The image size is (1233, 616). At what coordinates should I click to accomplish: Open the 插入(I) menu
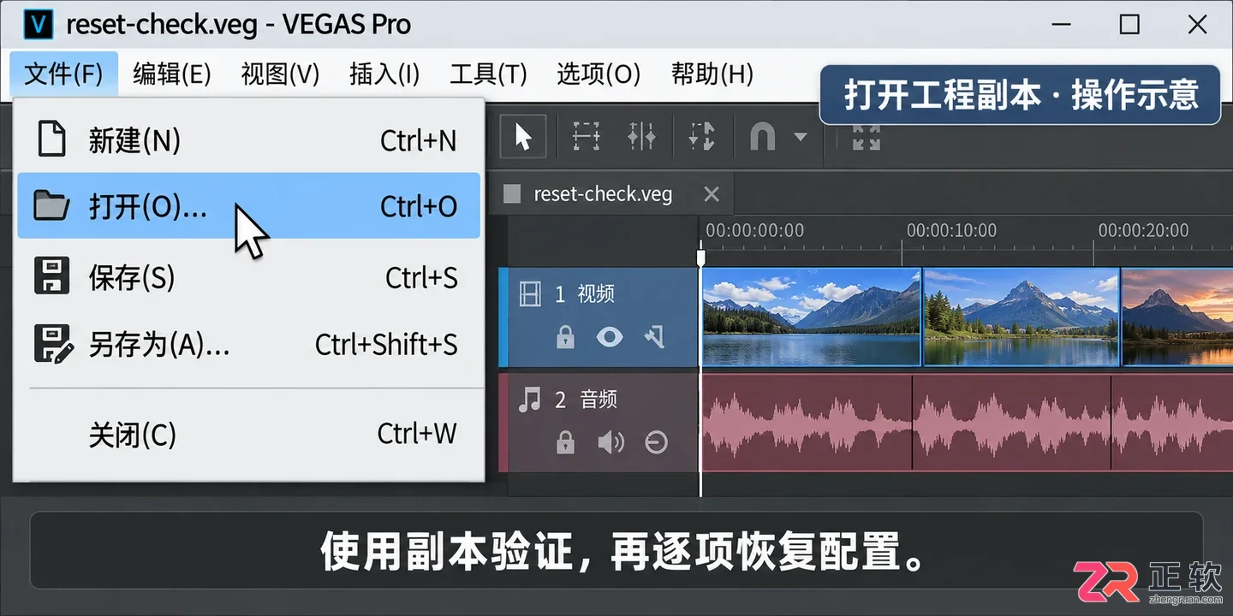384,74
